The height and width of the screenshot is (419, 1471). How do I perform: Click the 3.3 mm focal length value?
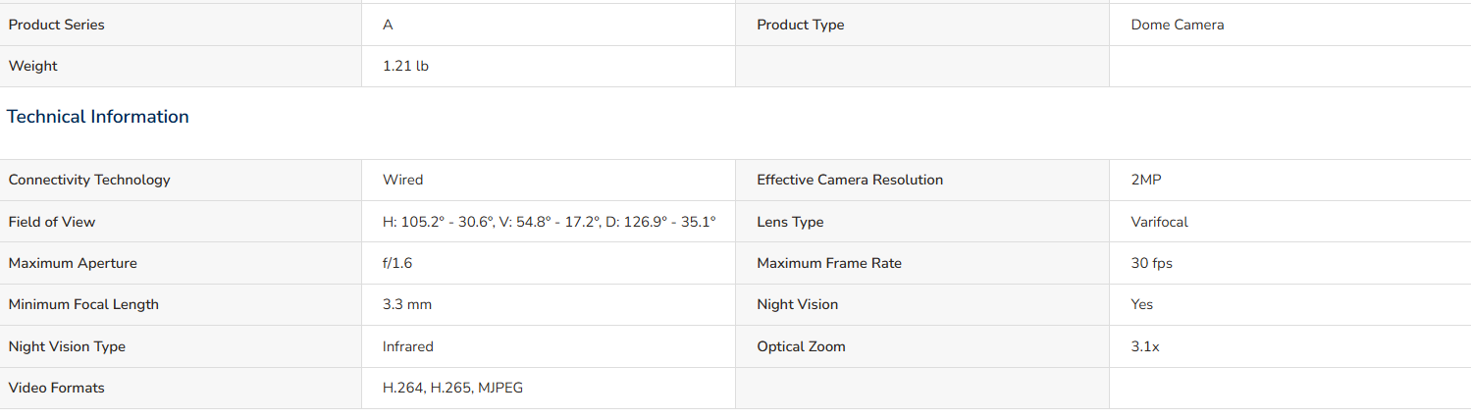point(407,304)
